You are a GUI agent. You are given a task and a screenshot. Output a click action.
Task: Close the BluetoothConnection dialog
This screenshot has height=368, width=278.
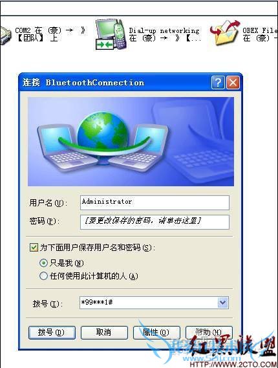coord(233,82)
